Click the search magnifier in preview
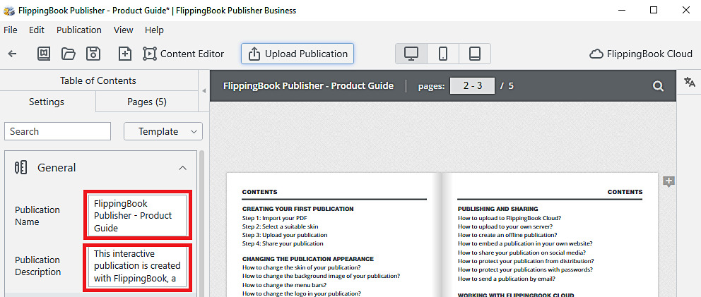Viewport: 701px width, 297px height. click(658, 86)
